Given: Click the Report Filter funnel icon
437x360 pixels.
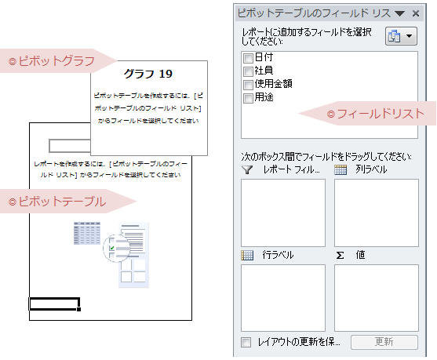Looking at the screenshot, I should (x=247, y=169).
